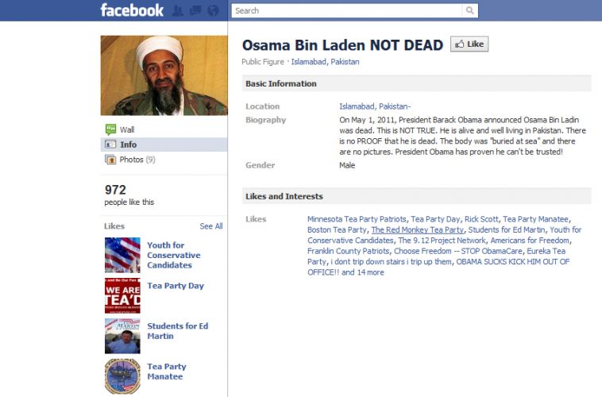Click the Photos icon in sidebar
The width and height of the screenshot is (602, 397).
pos(110,160)
